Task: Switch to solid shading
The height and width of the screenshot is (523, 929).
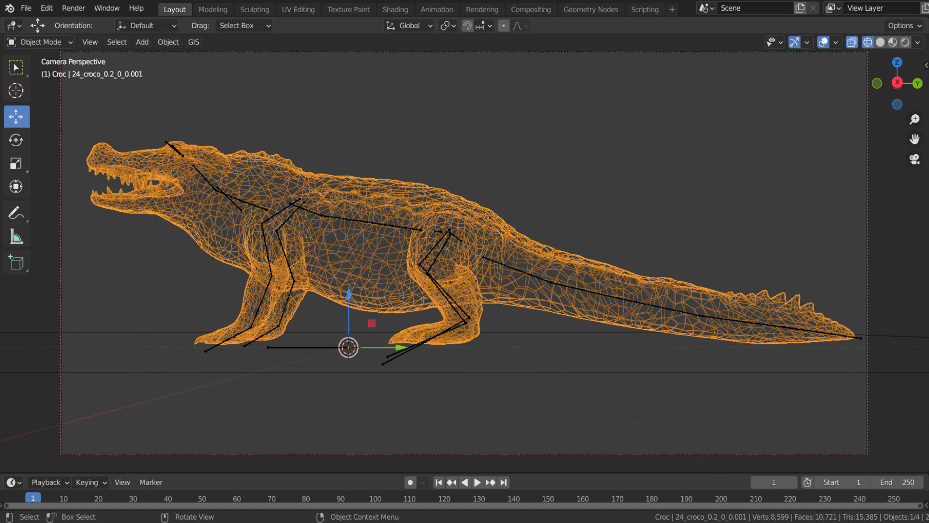Action: pyautogui.click(x=880, y=42)
